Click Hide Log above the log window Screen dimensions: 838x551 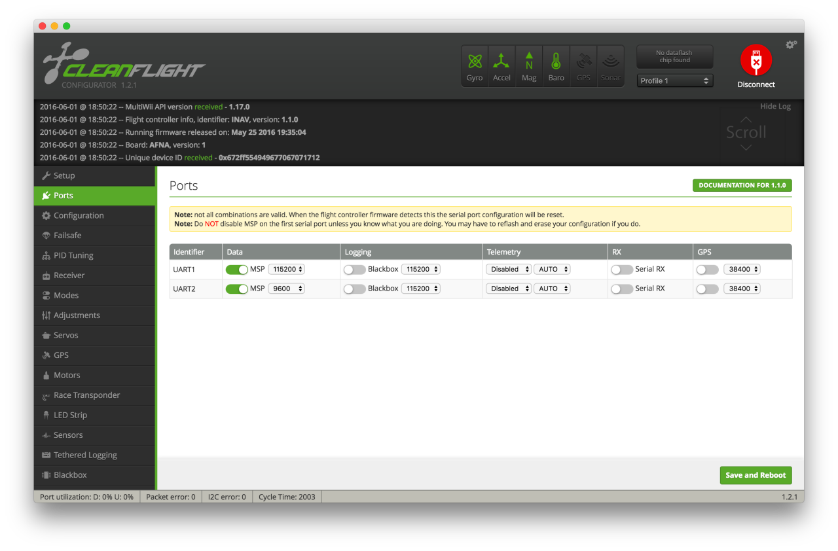tap(775, 106)
